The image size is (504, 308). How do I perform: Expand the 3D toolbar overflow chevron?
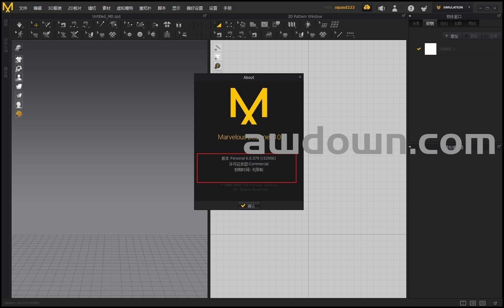pos(205,25)
